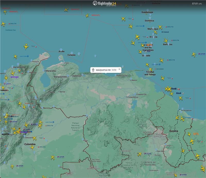The height and width of the screenshot is (178, 206).
Task: Select the LATAM aircraft over Roraima
Action: coord(140,154)
